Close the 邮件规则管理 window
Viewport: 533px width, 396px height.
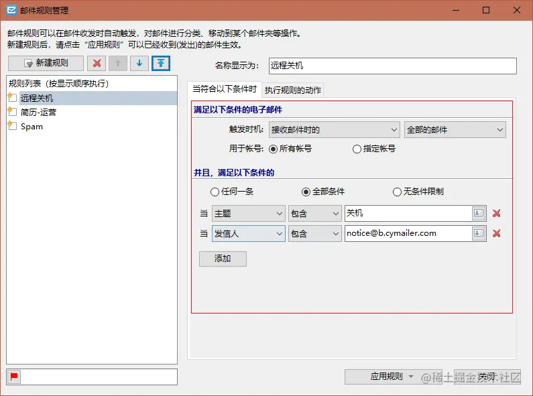(517, 10)
